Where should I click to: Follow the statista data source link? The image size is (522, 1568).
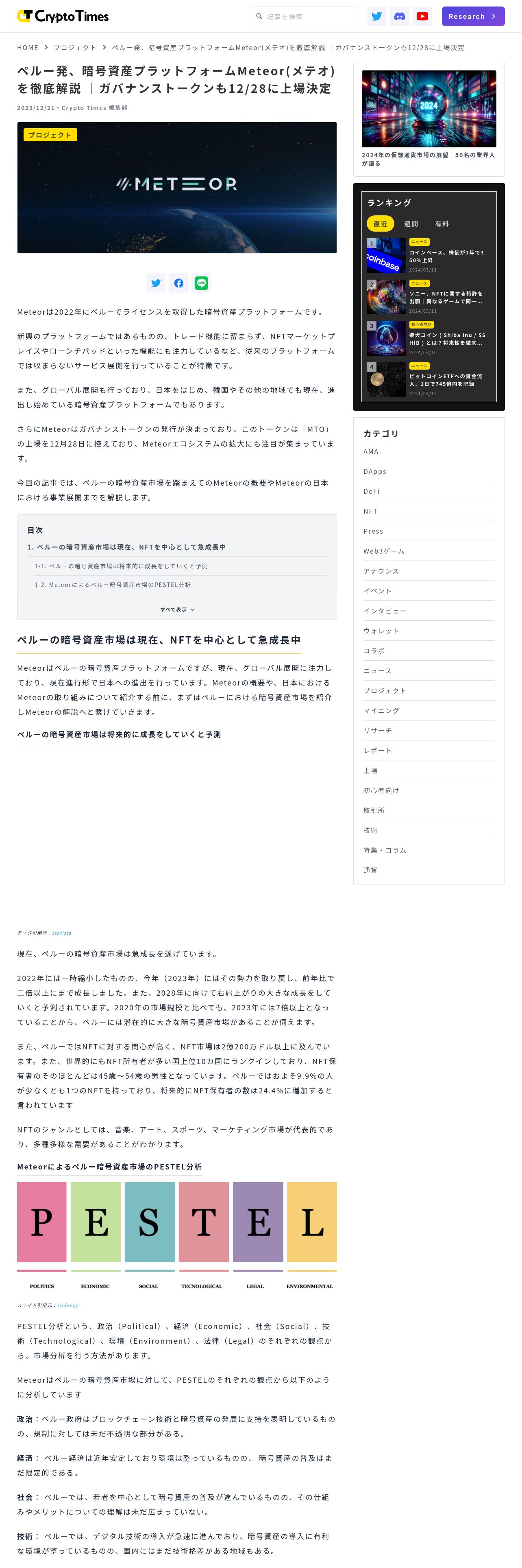[x=61, y=933]
